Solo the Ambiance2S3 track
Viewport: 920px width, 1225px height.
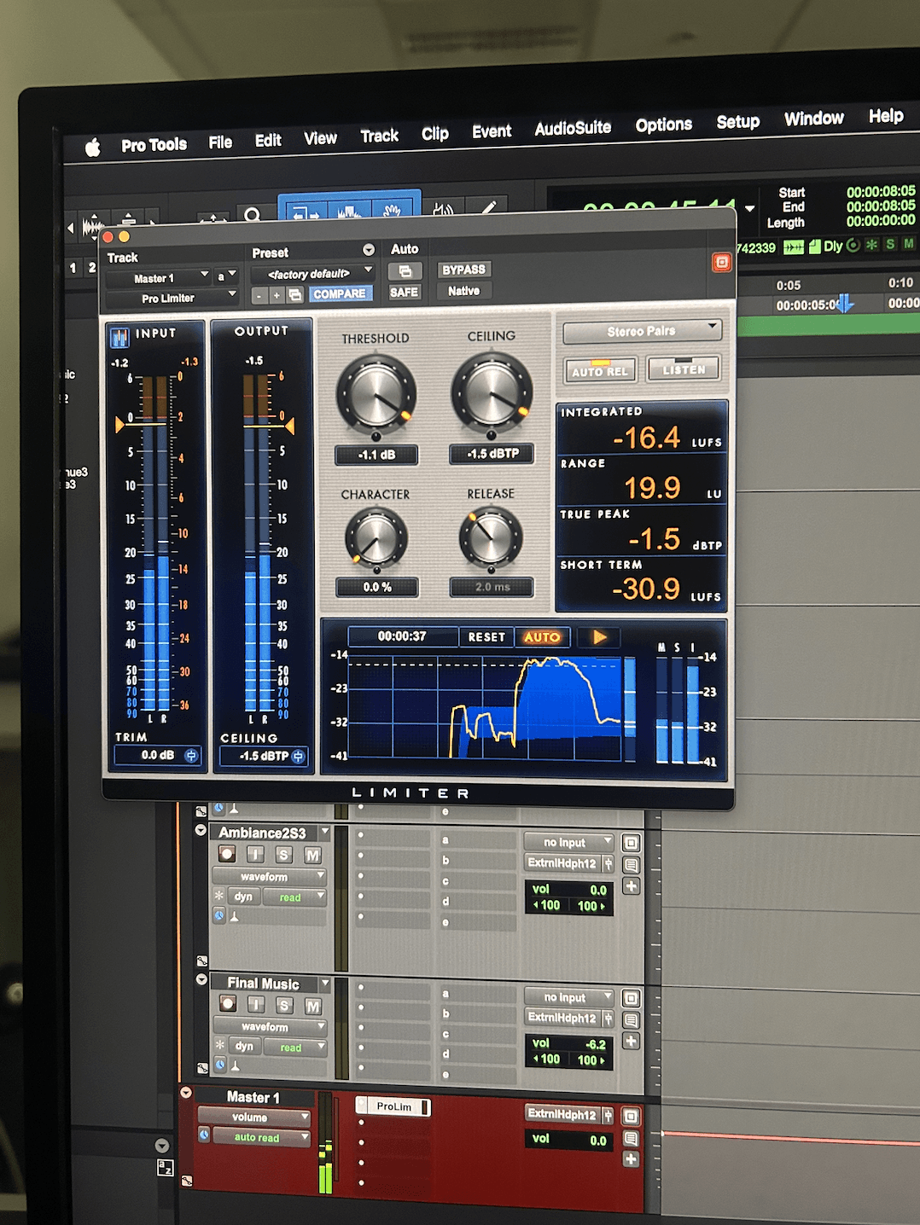284,855
